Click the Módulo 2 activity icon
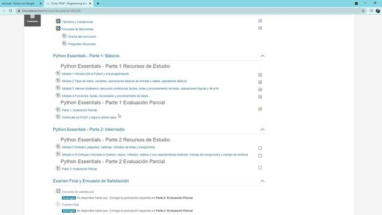Image resolution: width=382 pixels, height=215 pixels. [58, 81]
